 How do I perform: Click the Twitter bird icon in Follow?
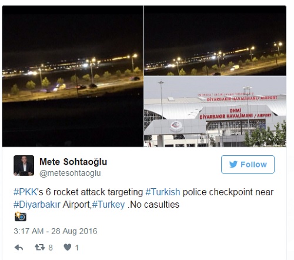tap(233, 164)
